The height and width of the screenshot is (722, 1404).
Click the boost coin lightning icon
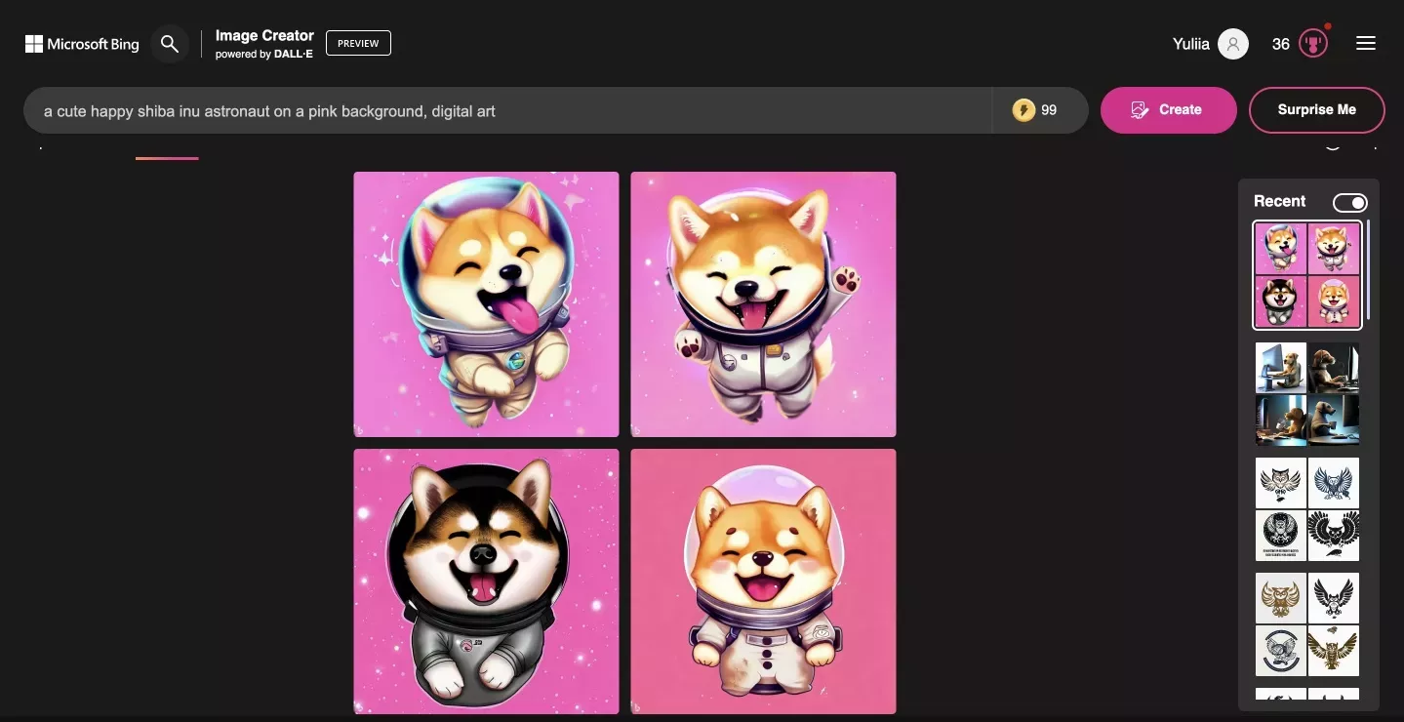point(1023,110)
